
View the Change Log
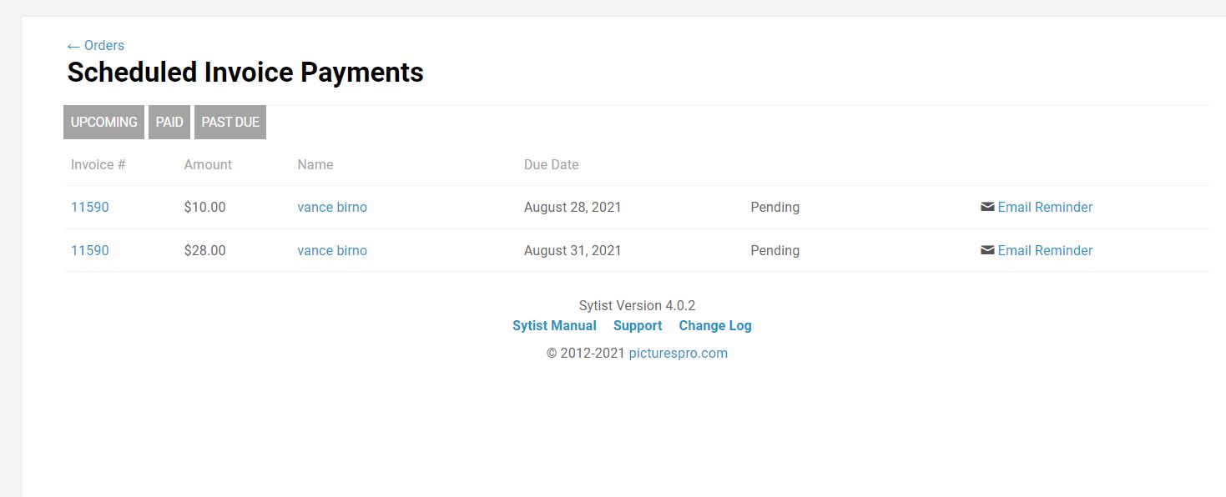click(x=715, y=325)
